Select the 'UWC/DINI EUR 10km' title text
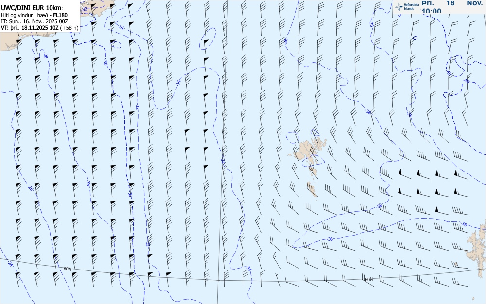The width and height of the screenshot is (486, 304). [x=32, y=8]
